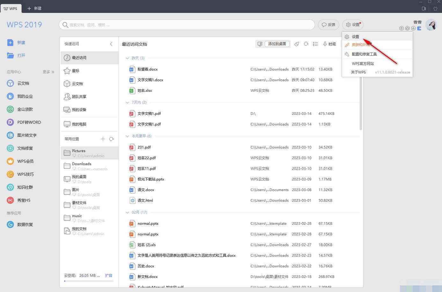The width and height of the screenshot is (442, 292).
Task: Click the 反馈 feedback button
Action: click(x=328, y=25)
